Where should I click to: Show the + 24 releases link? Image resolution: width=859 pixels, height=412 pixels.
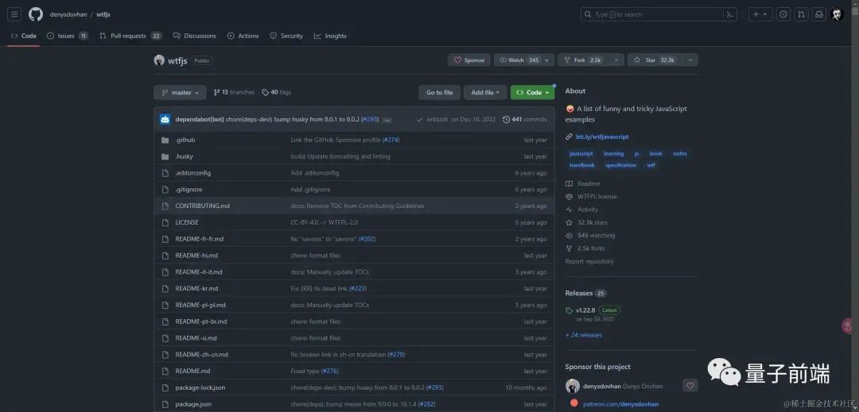pyautogui.click(x=584, y=335)
